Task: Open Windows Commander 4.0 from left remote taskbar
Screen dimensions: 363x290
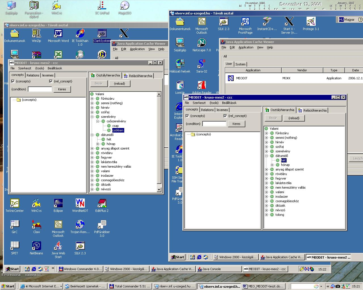Action: tap(80, 269)
